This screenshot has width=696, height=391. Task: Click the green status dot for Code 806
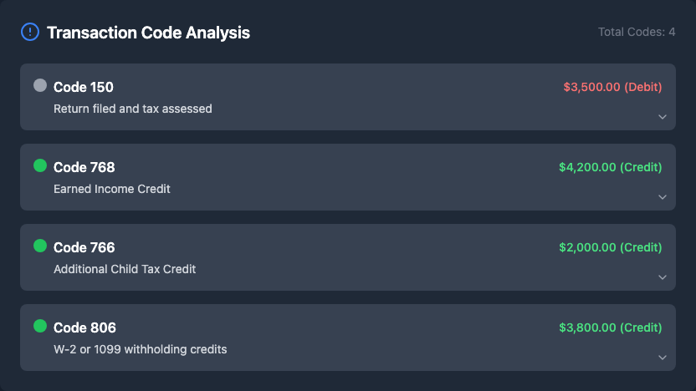coord(40,326)
